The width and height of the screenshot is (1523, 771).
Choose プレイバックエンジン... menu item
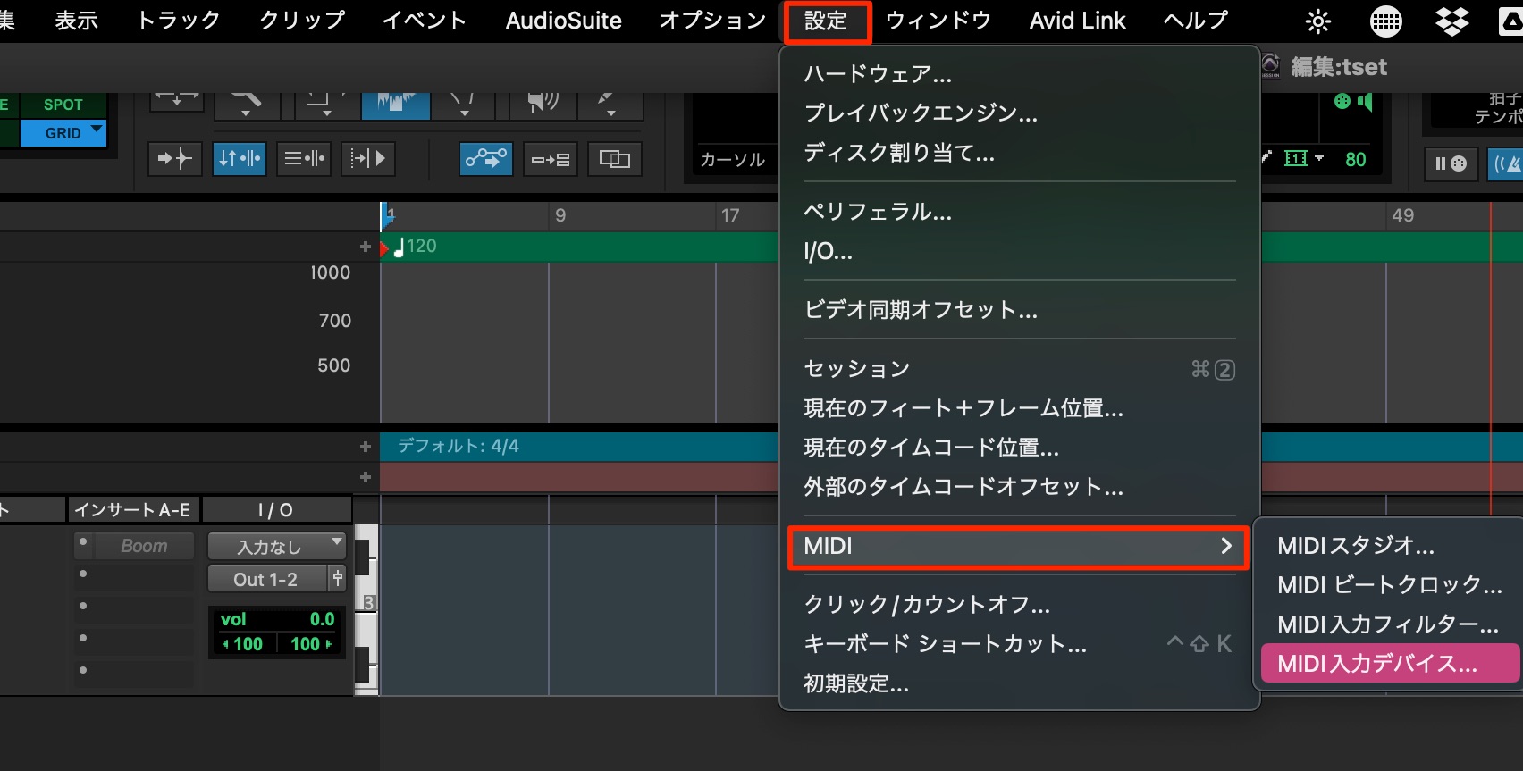(x=1020, y=113)
